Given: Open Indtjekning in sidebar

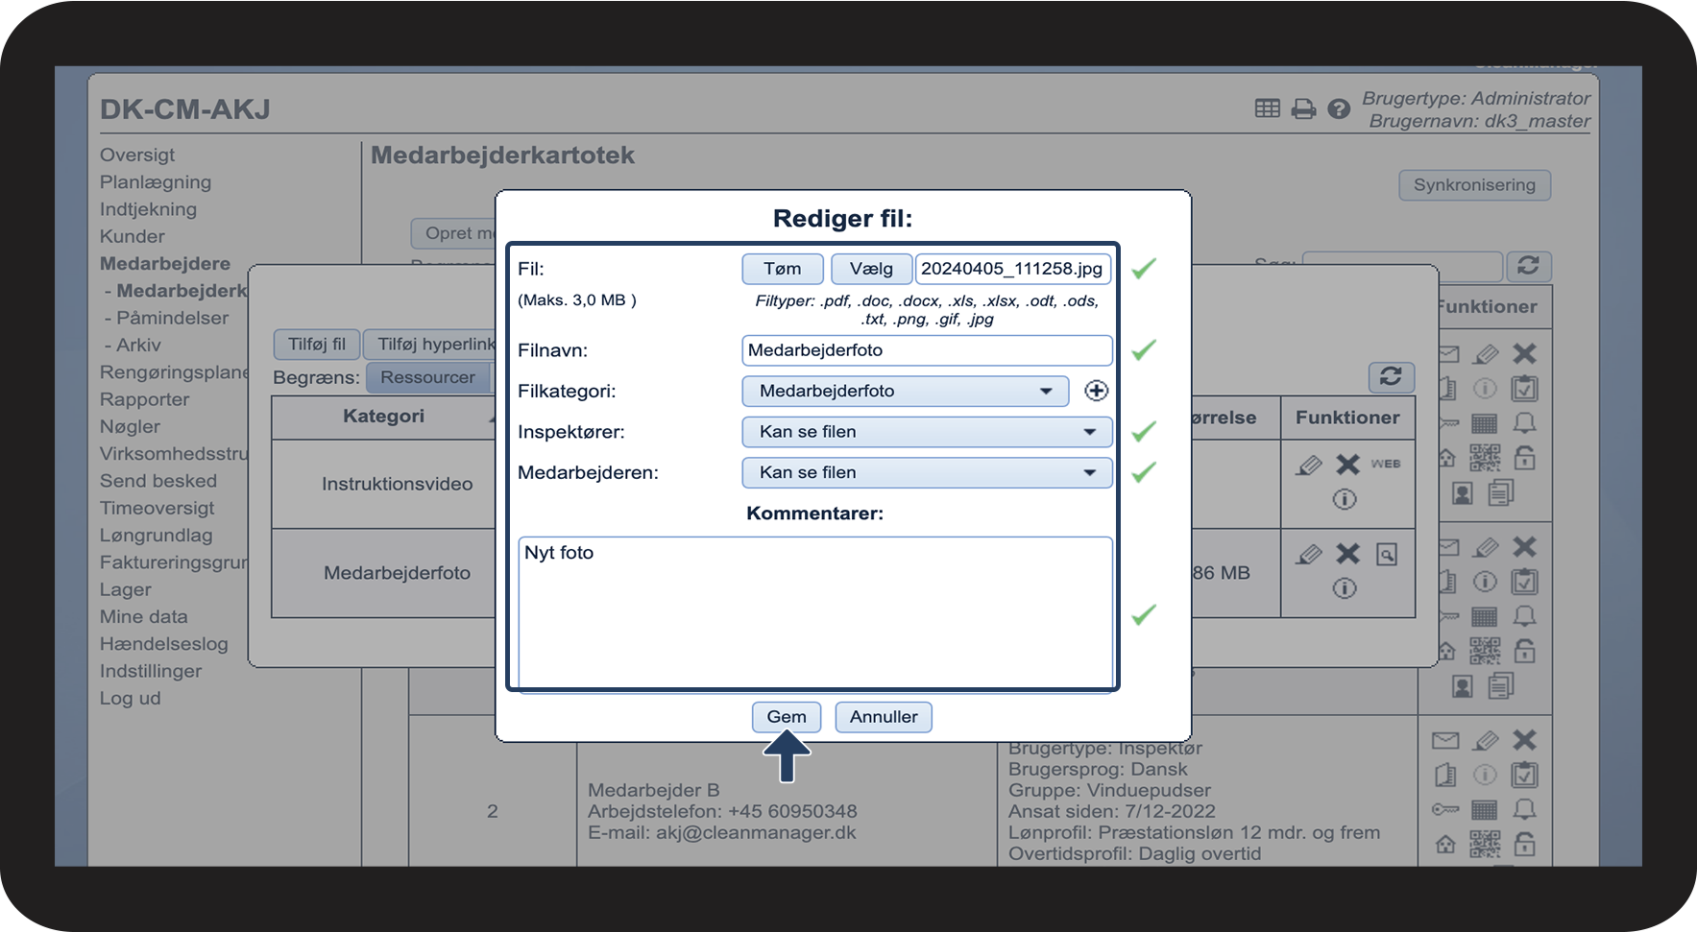Looking at the screenshot, I should point(148,209).
